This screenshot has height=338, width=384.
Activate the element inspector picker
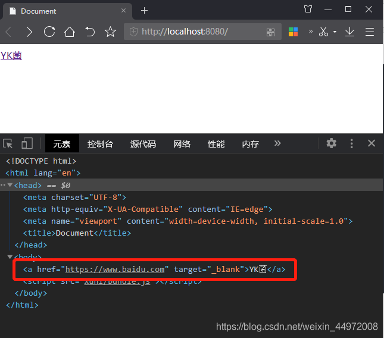[x=8, y=143]
